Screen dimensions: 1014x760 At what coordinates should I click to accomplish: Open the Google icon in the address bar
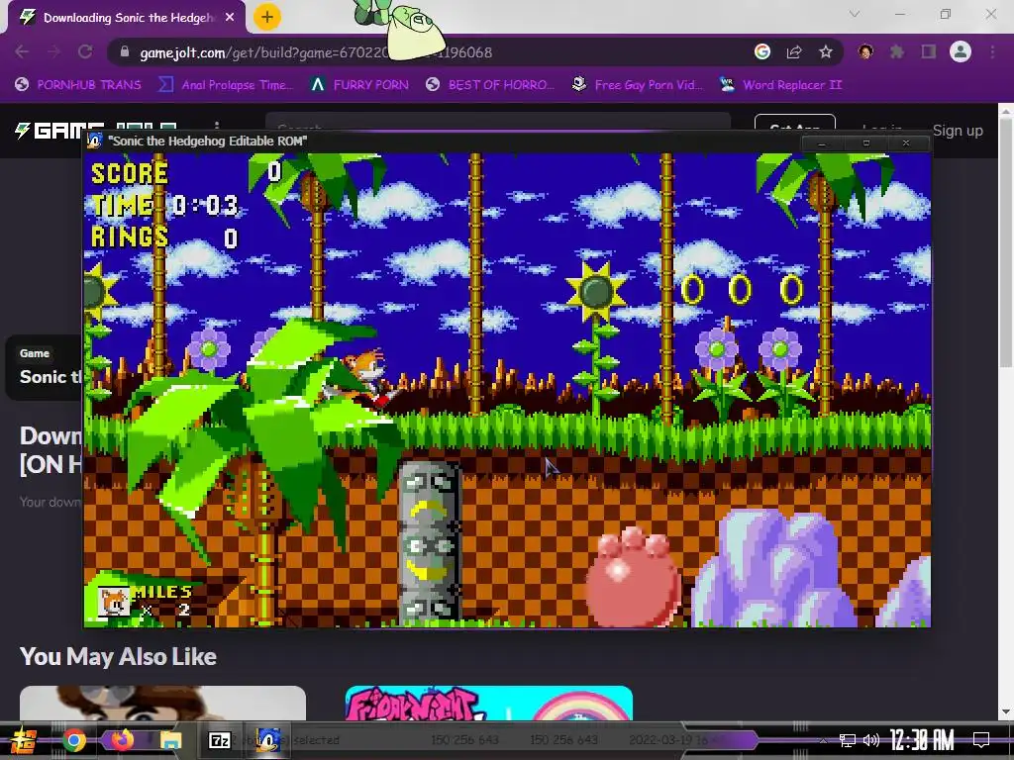coord(762,51)
